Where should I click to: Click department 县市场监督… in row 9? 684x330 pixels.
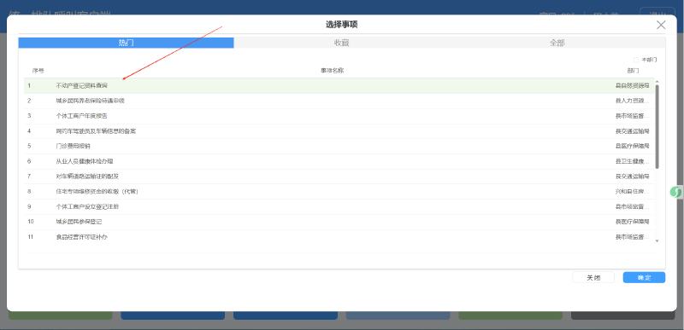[633, 207]
